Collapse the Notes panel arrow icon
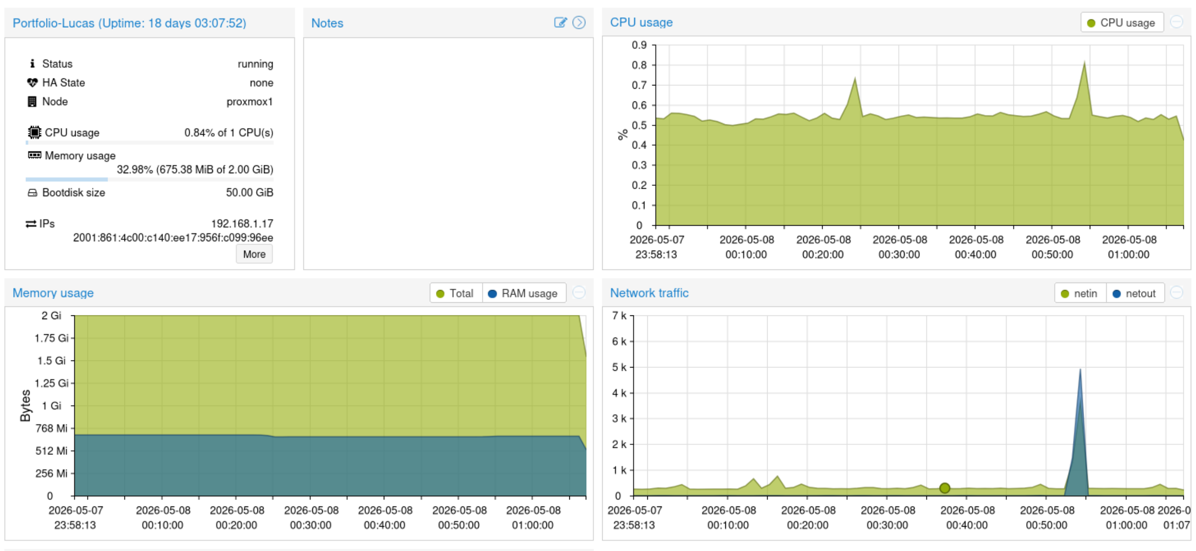 [579, 23]
